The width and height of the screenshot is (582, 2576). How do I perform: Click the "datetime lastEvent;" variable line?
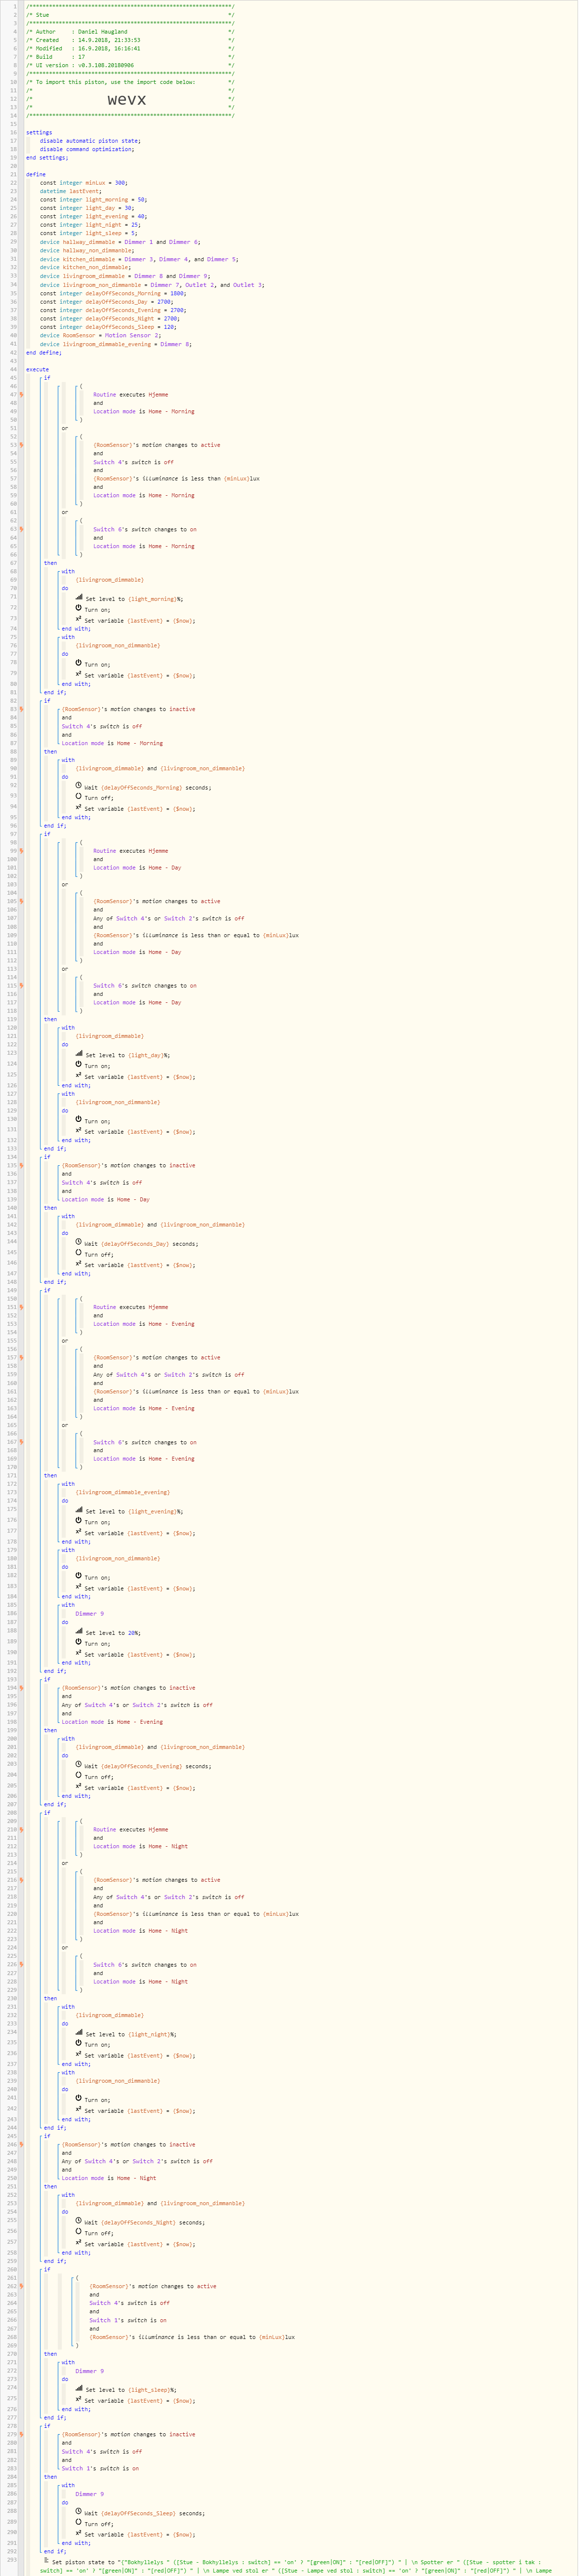click(x=71, y=191)
